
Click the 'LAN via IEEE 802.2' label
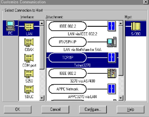tap(83, 34)
